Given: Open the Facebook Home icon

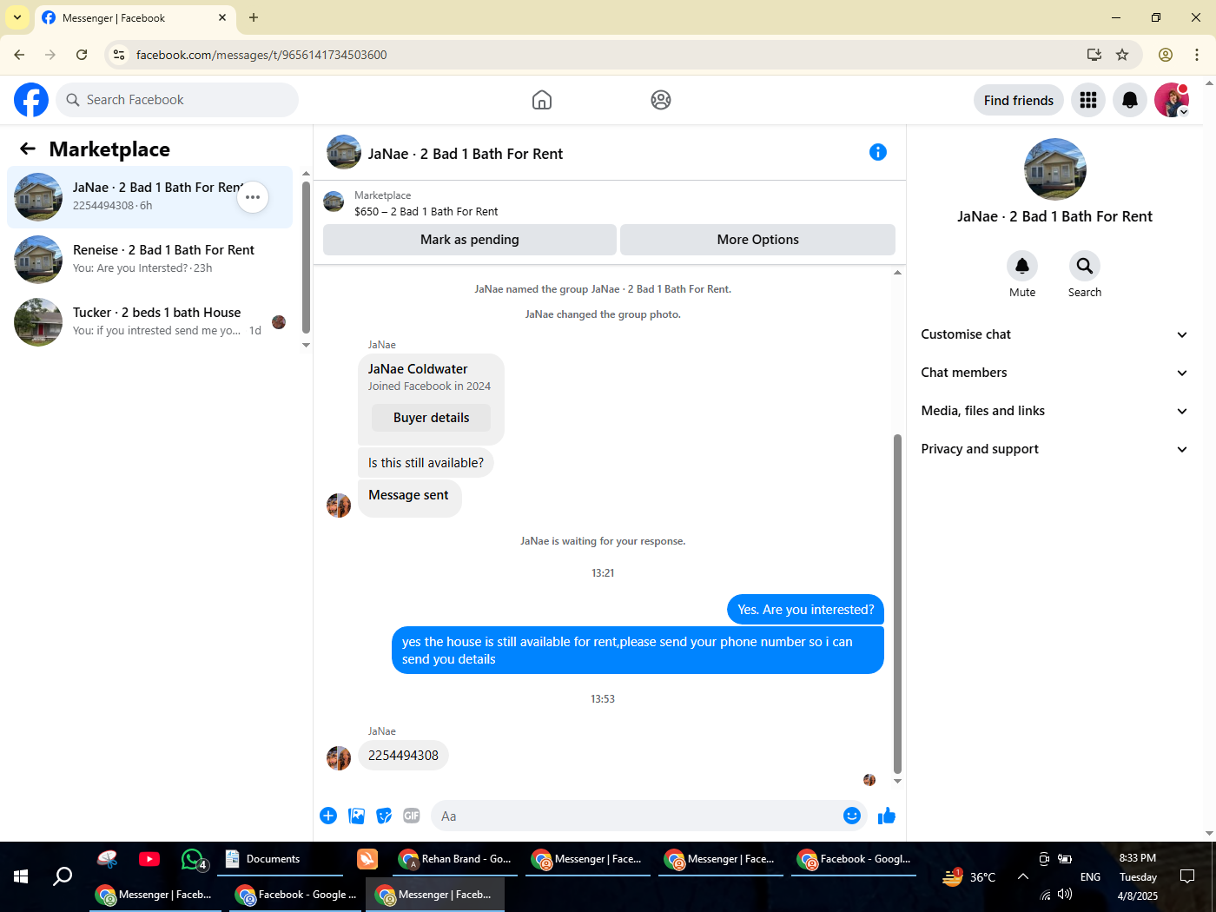Looking at the screenshot, I should point(542,100).
